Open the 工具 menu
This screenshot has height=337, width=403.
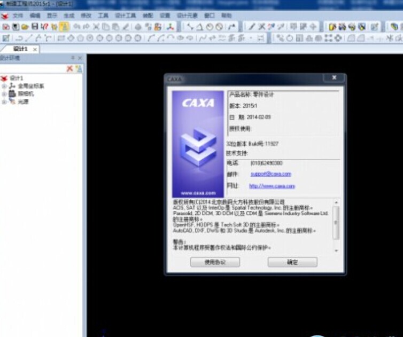click(x=103, y=15)
